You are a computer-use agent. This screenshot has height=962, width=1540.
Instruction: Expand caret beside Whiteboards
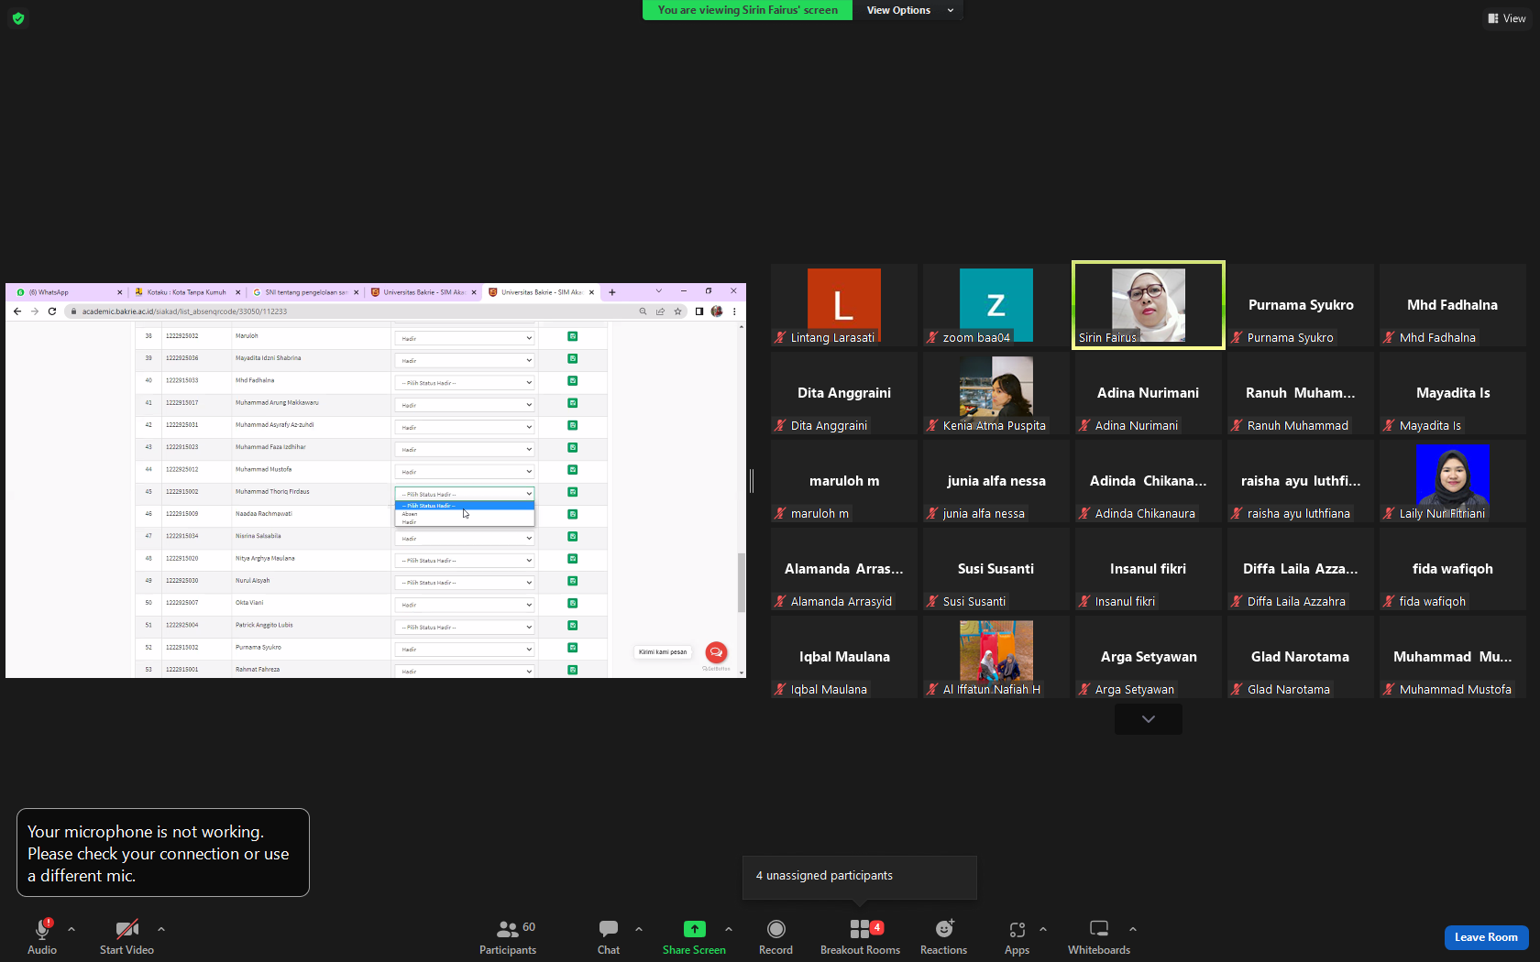[1133, 929]
